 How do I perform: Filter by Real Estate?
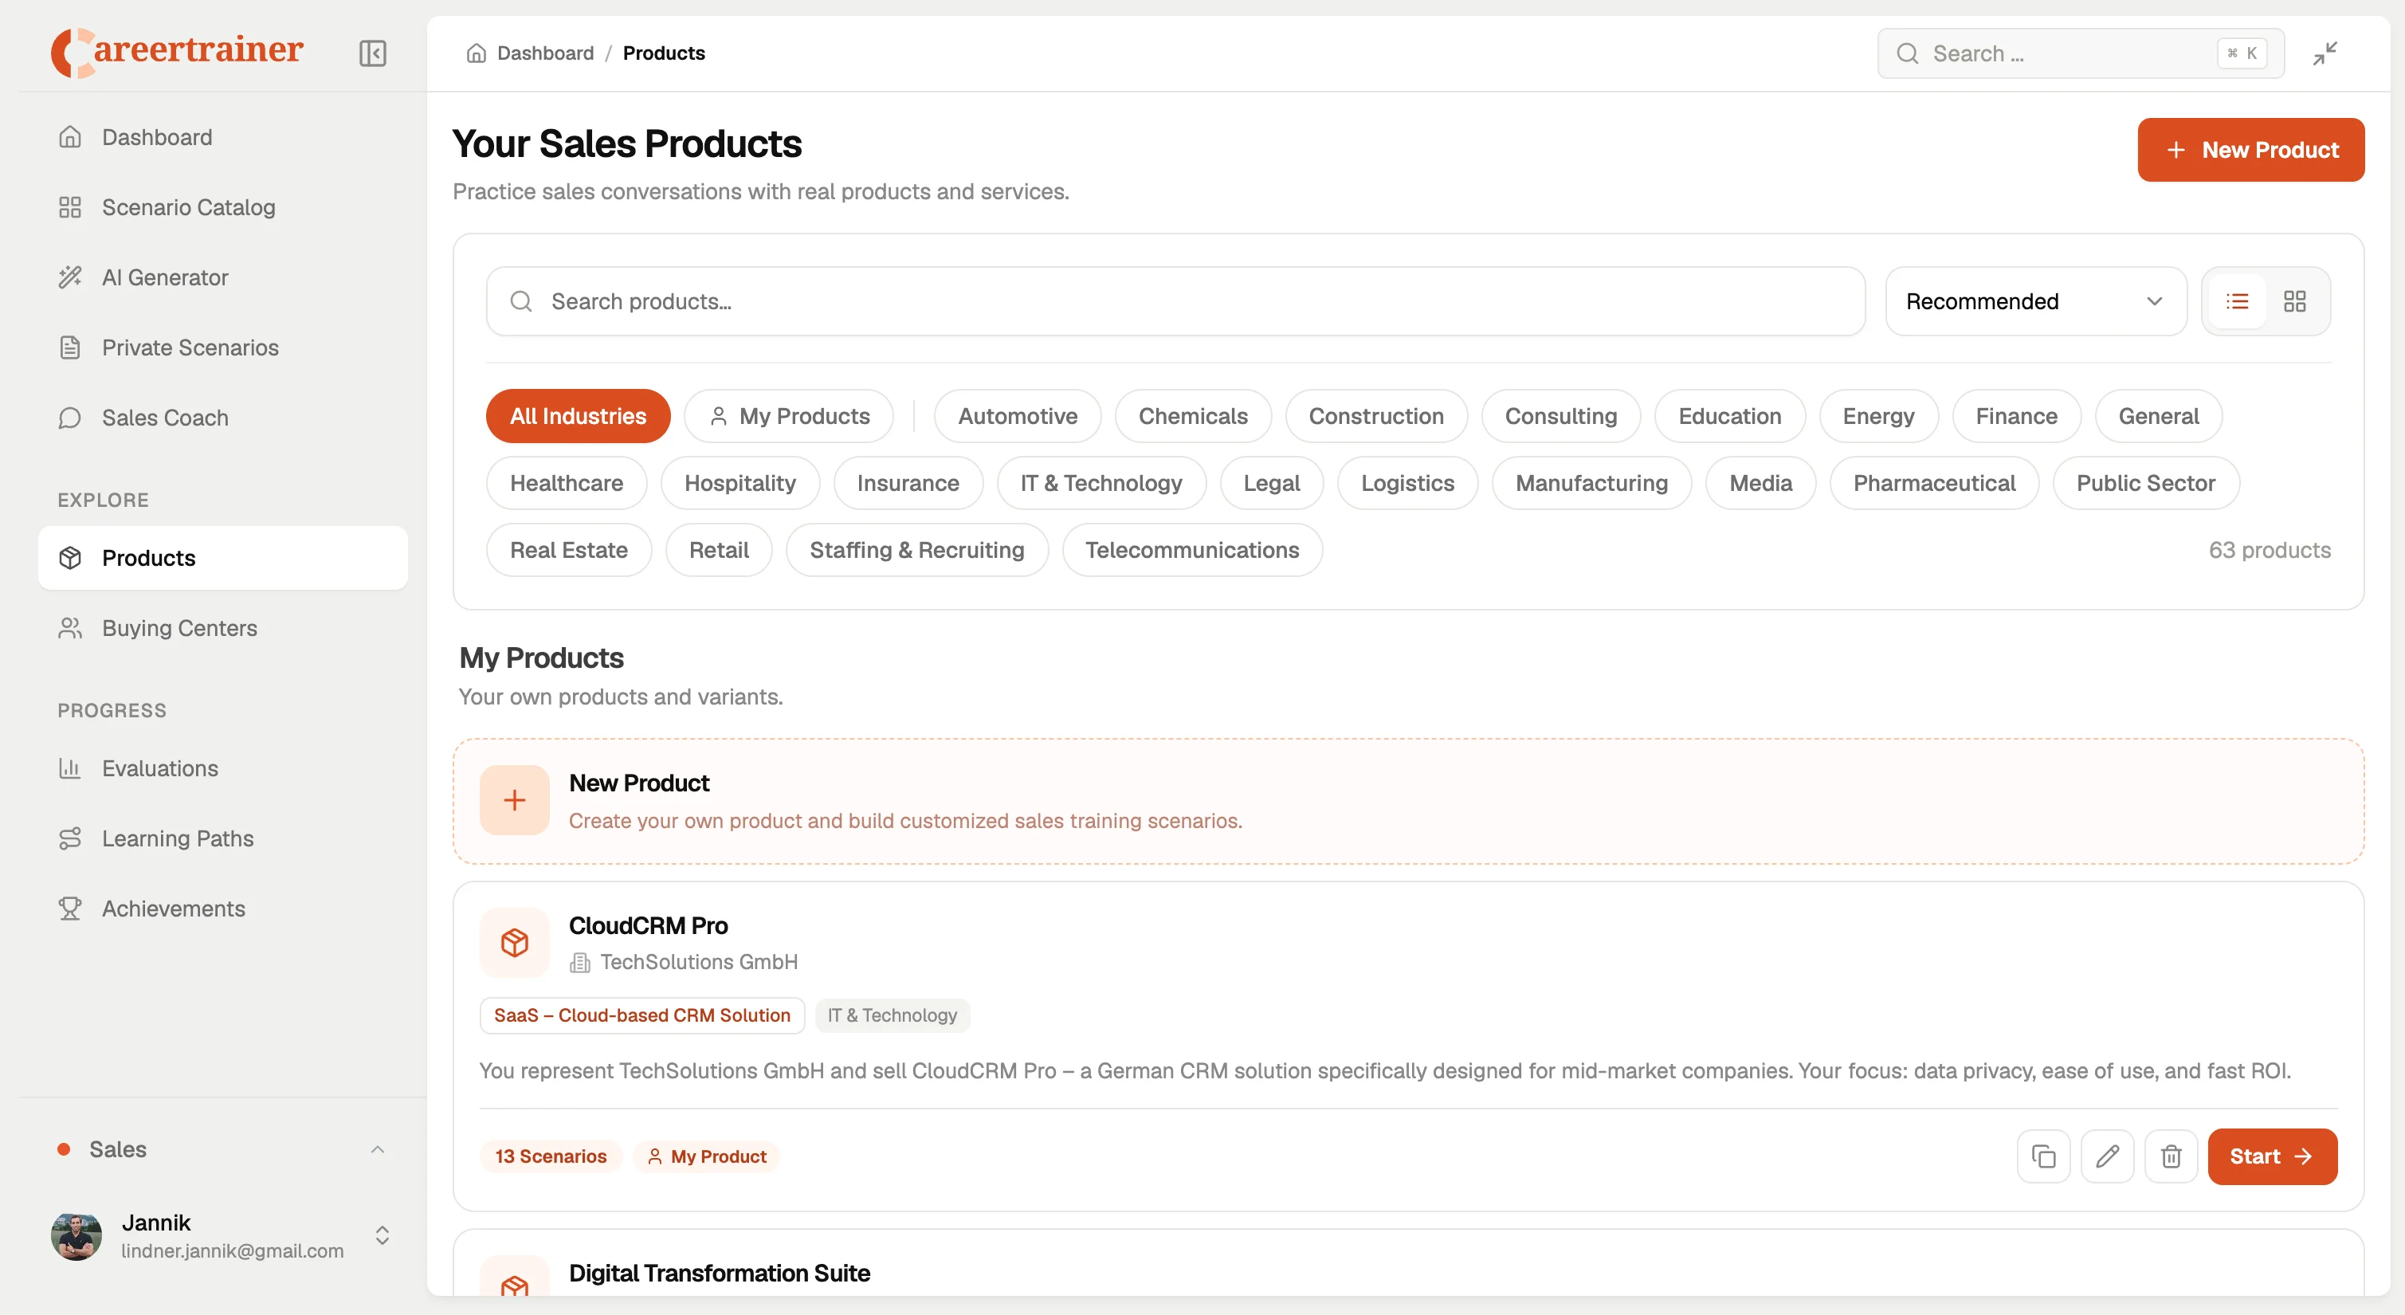(x=568, y=550)
